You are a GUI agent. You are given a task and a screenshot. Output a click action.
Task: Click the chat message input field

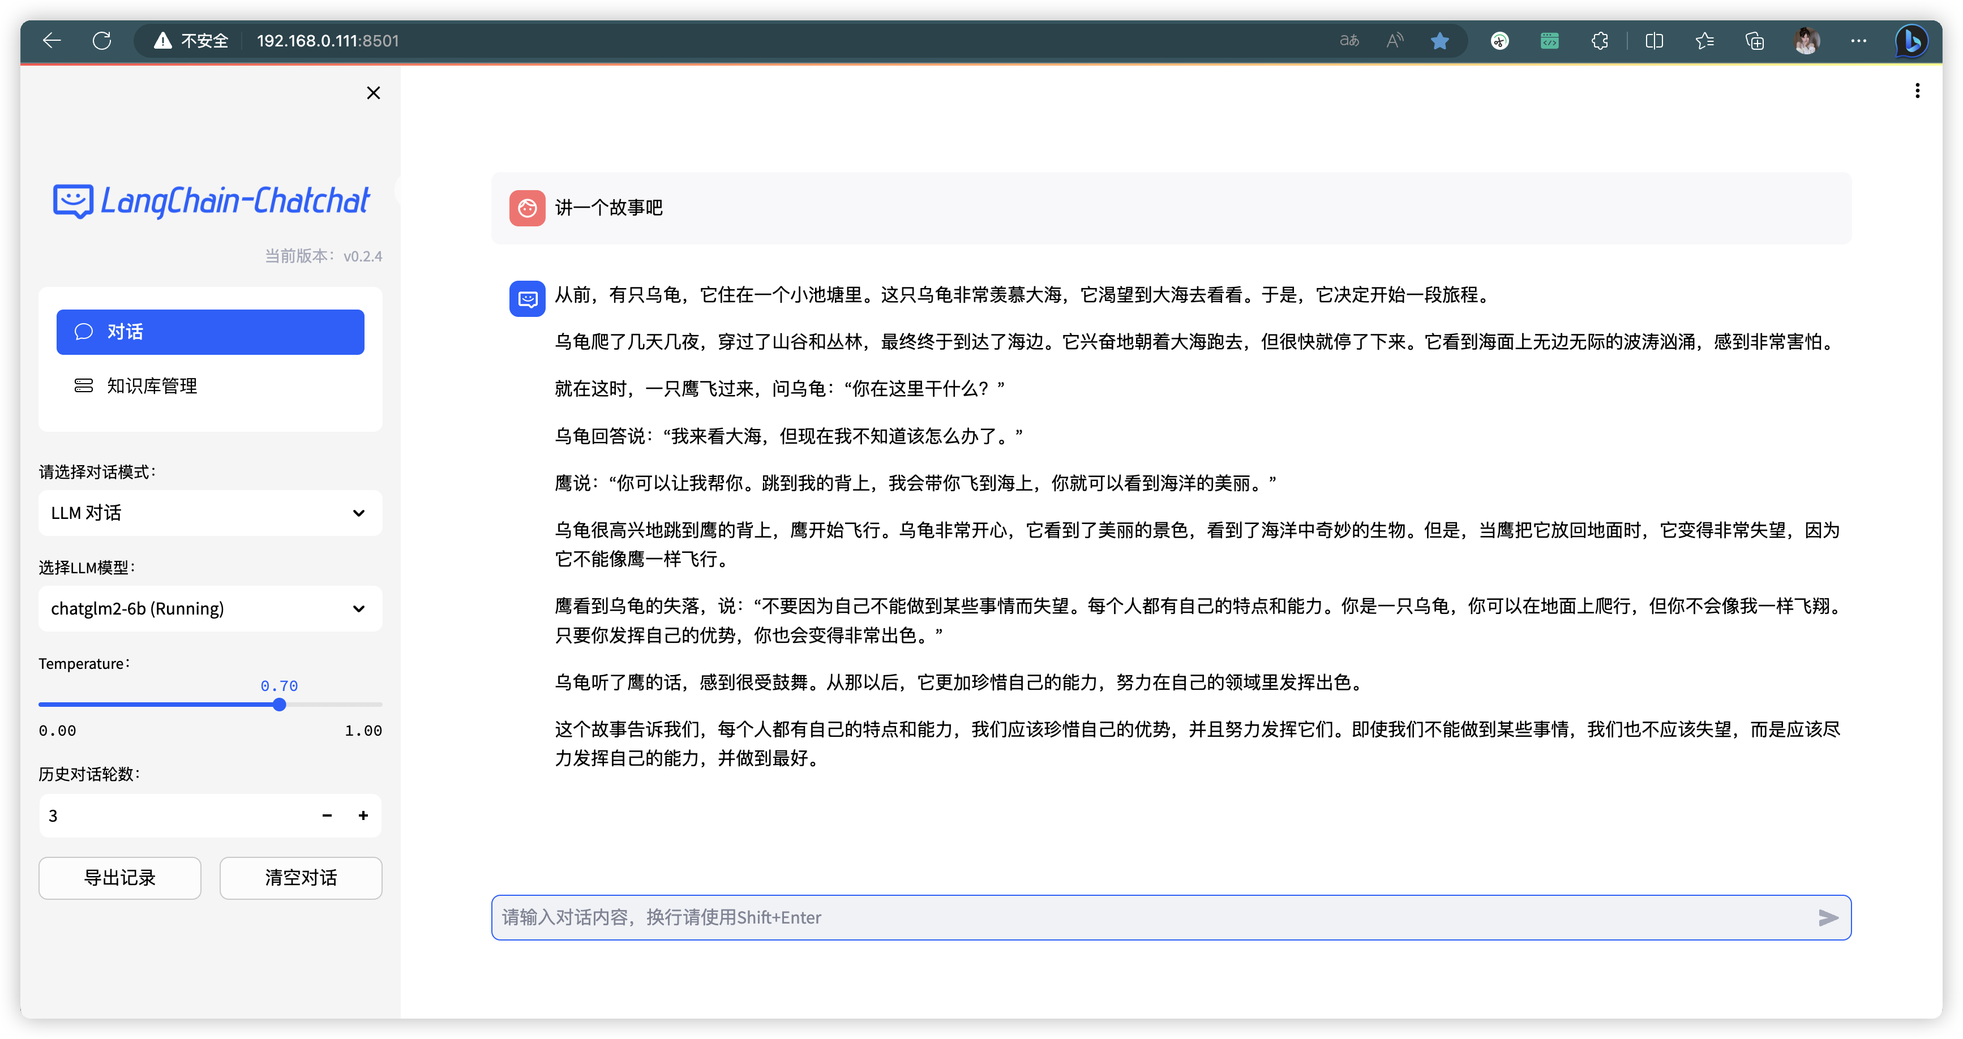(x=1143, y=918)
